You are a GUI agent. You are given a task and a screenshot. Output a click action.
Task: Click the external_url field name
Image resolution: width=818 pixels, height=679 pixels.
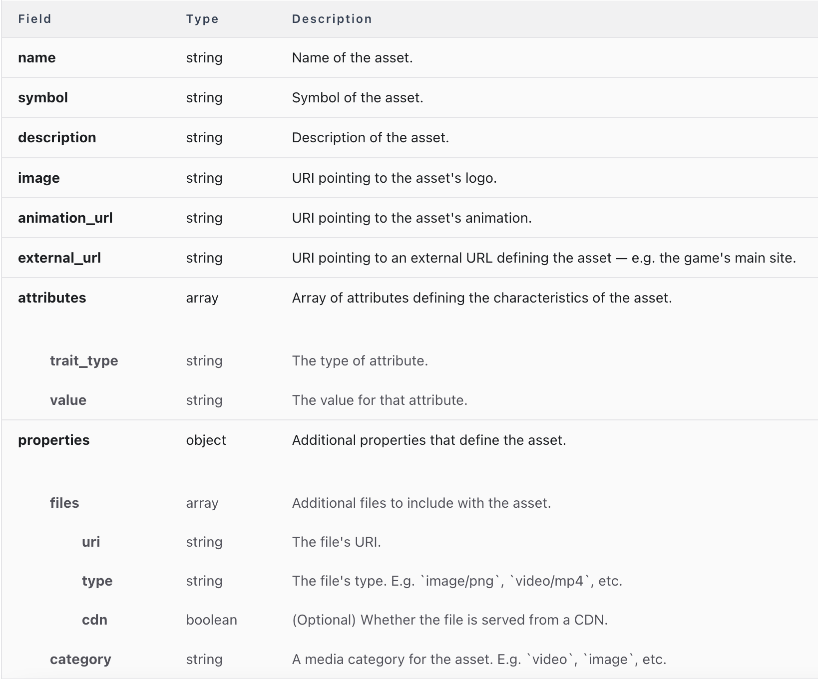tap(59, 258)
